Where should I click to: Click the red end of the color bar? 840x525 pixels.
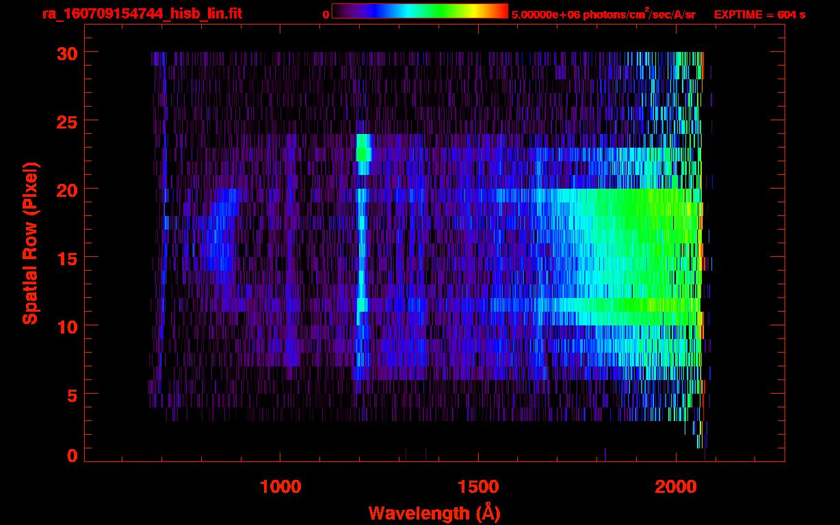tap(501, 11)
